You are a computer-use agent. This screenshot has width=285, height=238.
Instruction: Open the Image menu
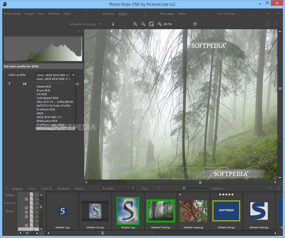[29, 14]
